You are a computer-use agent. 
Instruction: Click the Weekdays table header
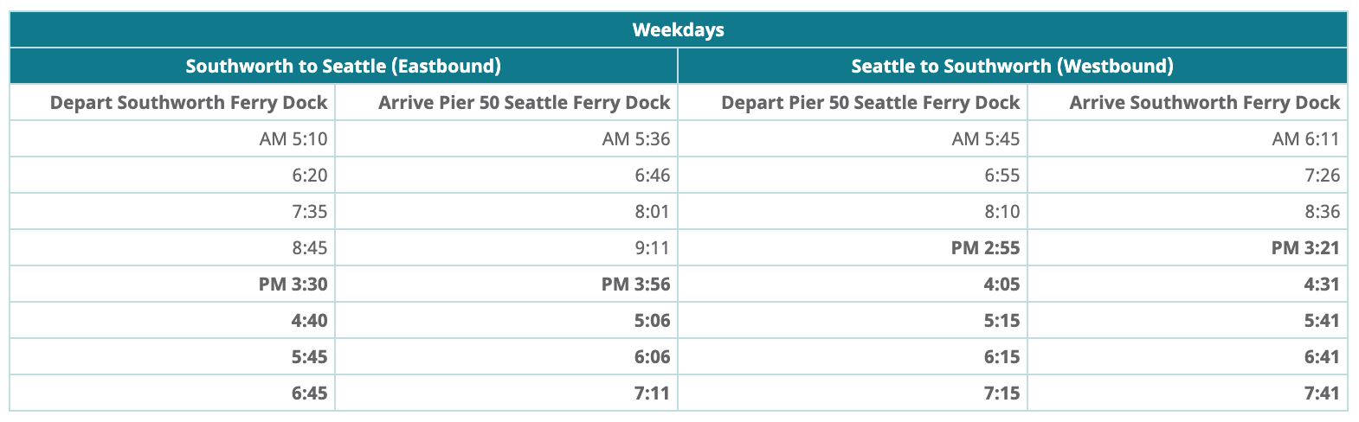(679, 29)
